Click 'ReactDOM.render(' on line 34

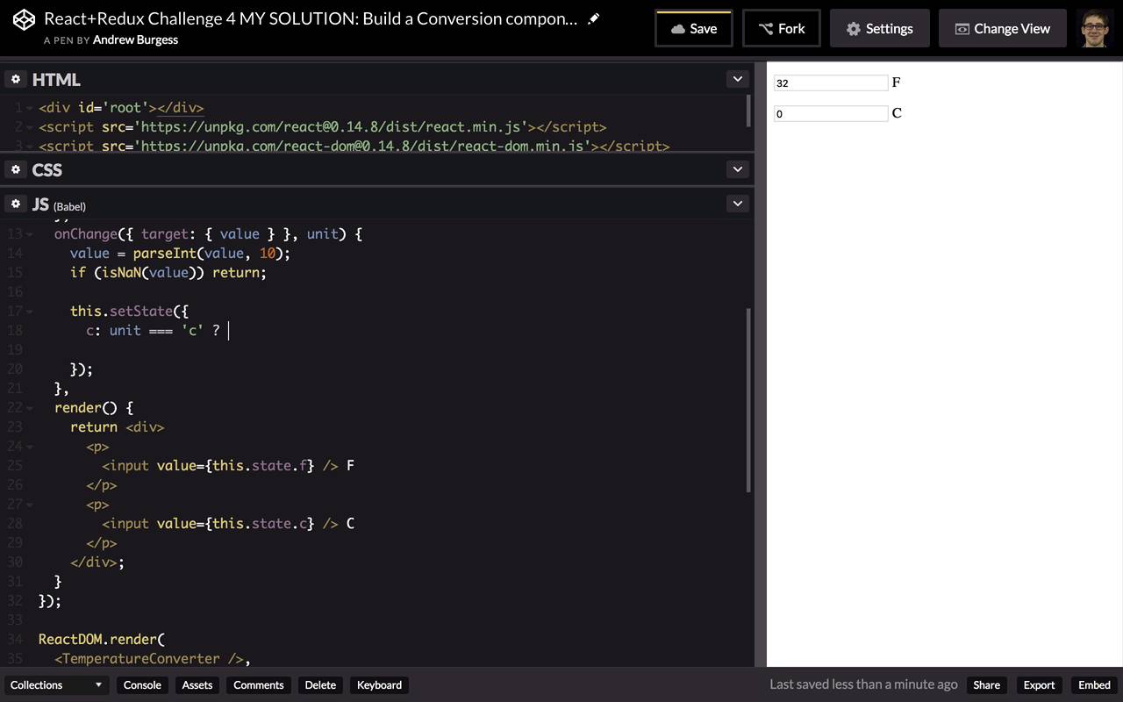coord(102,640)
